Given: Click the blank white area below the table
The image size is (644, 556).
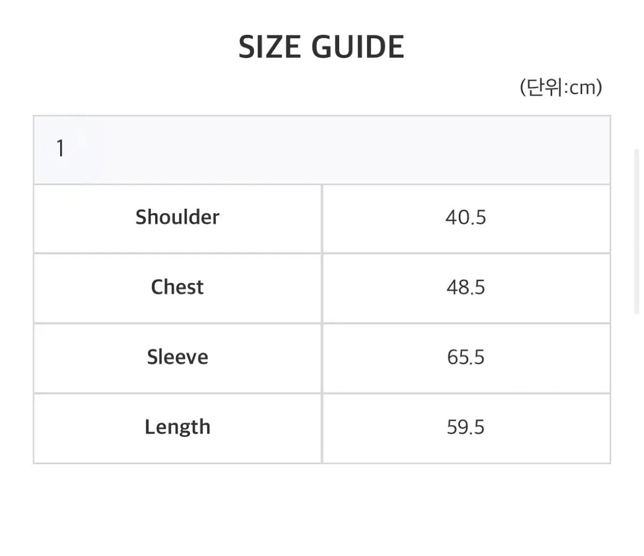Looking at the screenshot, I should click(322, 510).
